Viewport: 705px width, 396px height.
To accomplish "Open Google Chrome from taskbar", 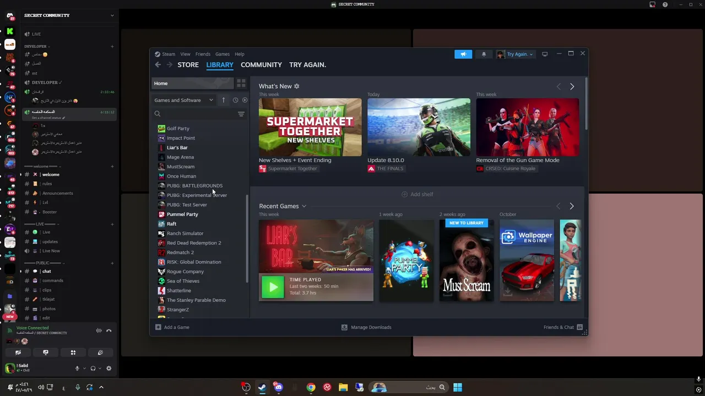I will point(311,387).
